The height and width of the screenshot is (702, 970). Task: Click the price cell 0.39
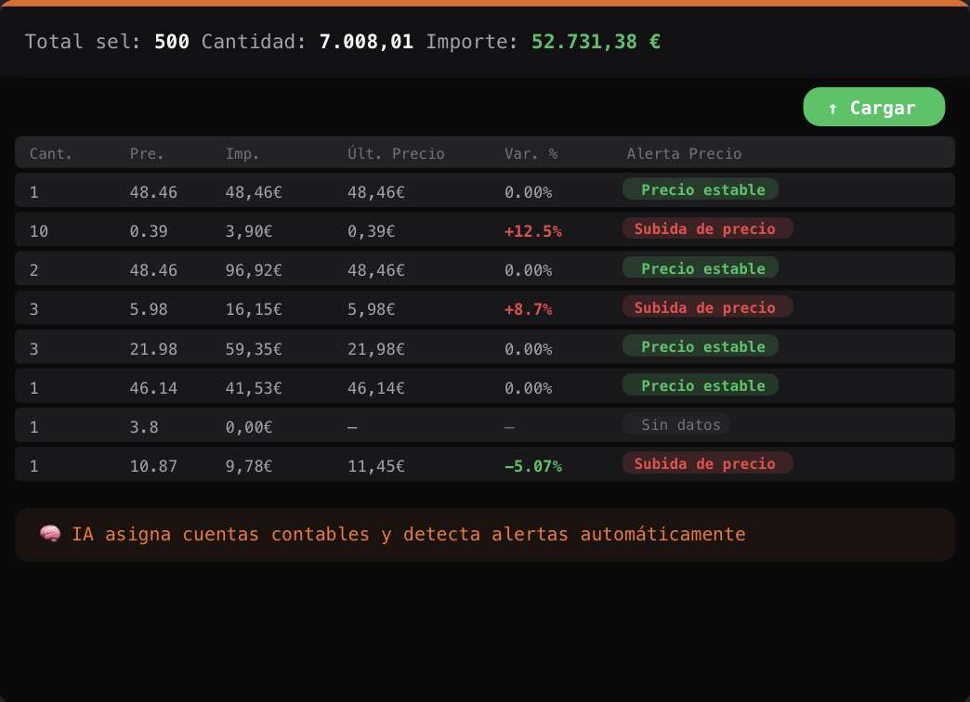point(149,231)
